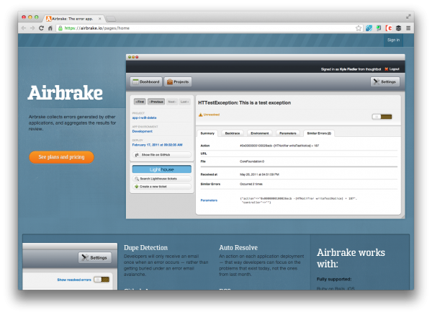Click the Dupe Detection heading
Screen dimensions: 432x315
point(145,248)
